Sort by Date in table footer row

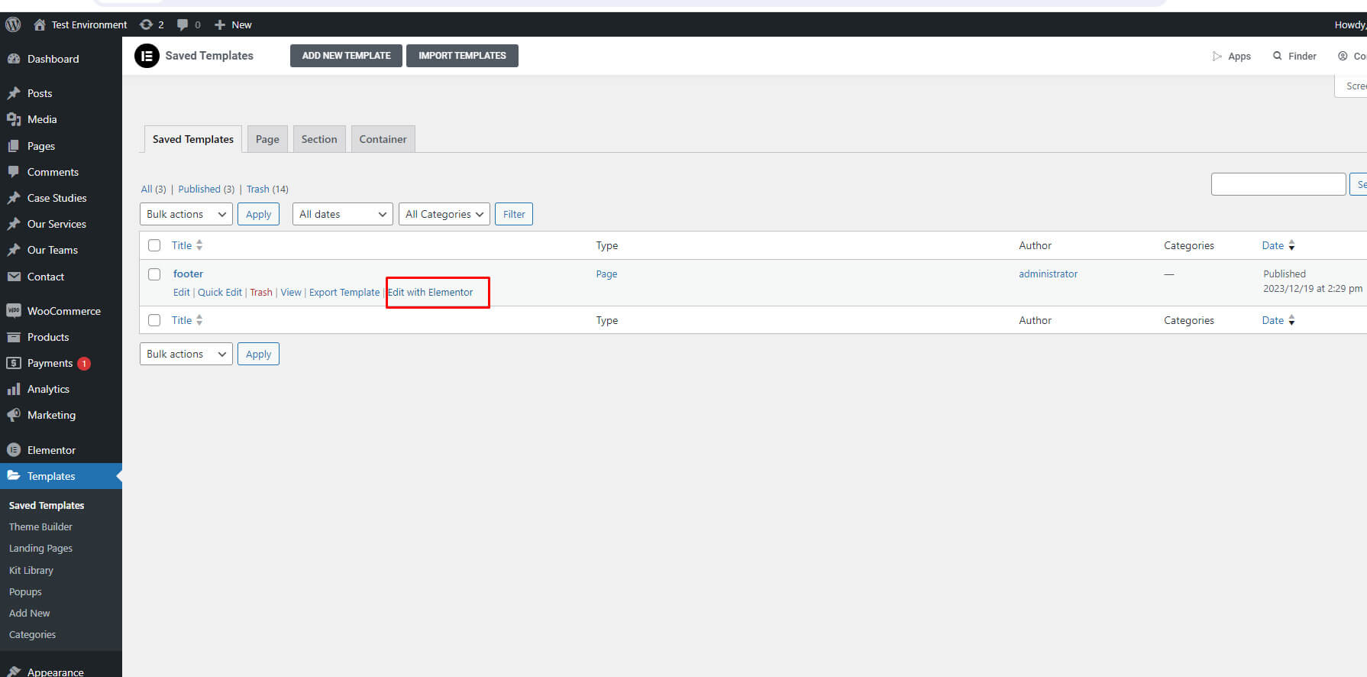tap(1278, 320)
